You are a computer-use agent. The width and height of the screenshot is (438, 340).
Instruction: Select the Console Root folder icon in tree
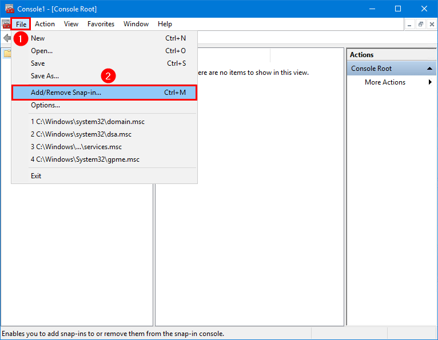[7, 54]
